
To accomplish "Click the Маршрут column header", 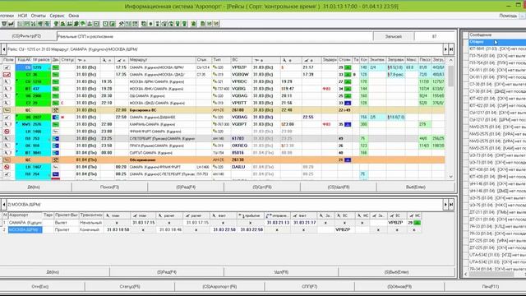I will pyautogui.click(x=162, y=60).
